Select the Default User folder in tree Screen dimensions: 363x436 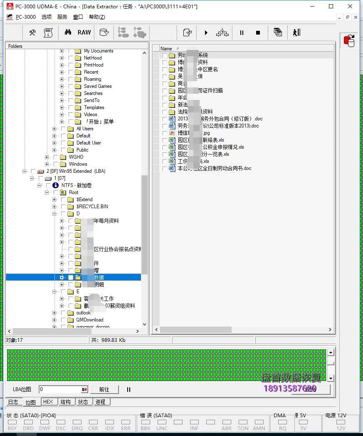[89, 143]
